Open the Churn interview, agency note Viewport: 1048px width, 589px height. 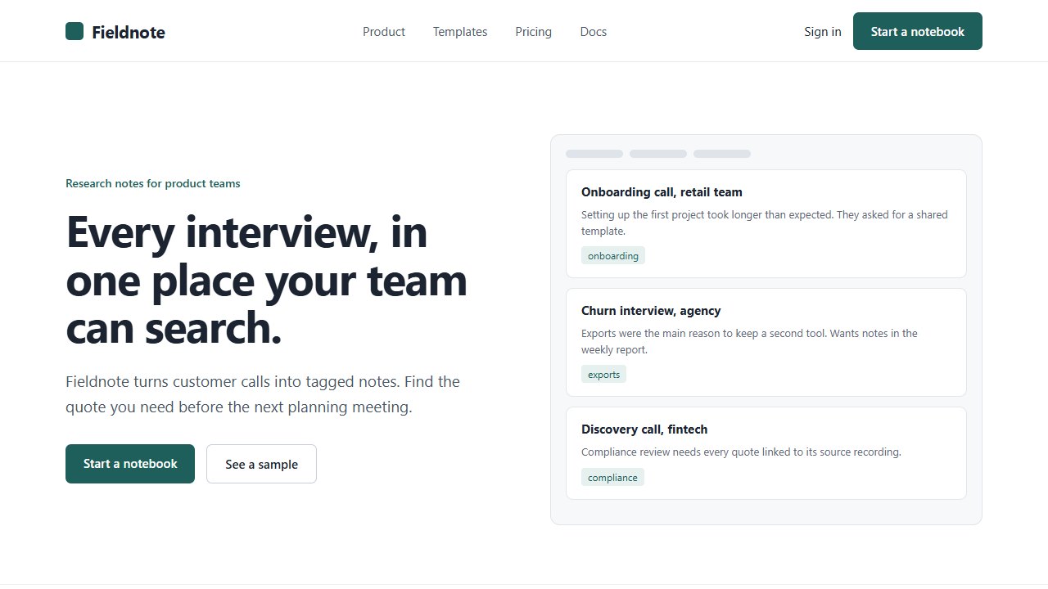[766, 342]
